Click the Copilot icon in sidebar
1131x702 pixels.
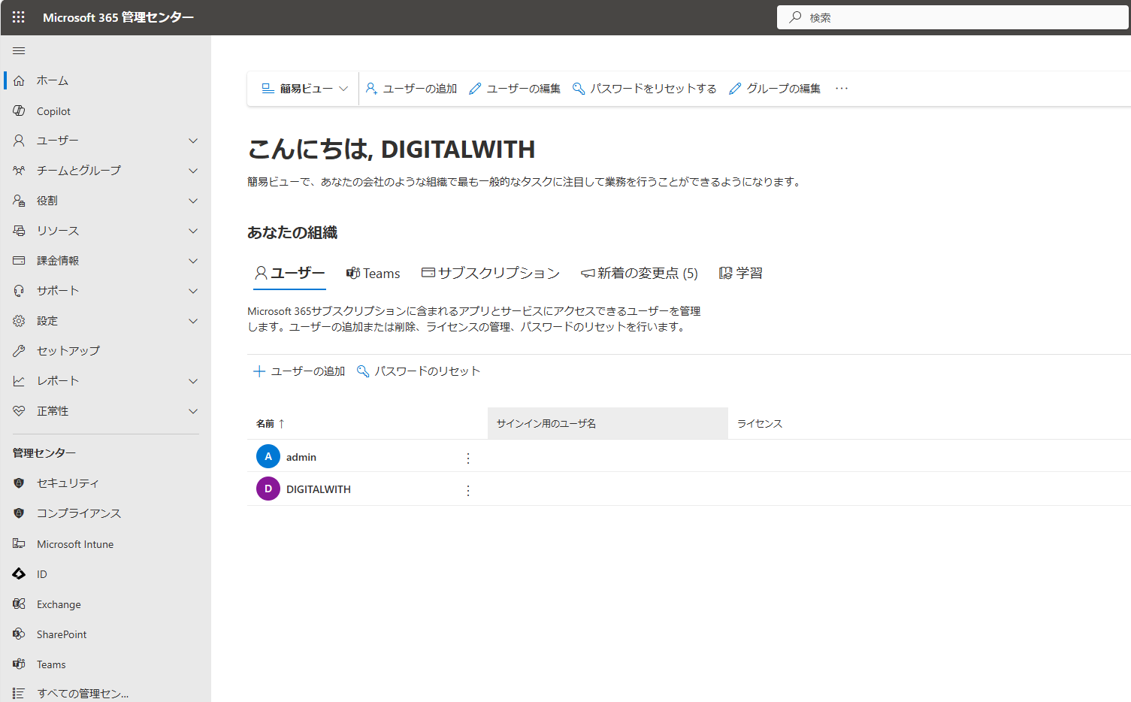(19, 110)
